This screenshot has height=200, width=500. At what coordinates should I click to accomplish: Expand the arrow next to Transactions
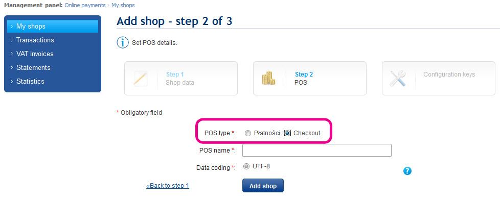tap(12, 40)
